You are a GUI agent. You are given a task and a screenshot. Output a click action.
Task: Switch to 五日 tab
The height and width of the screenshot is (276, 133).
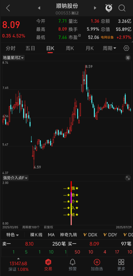[x=30, y=48]
